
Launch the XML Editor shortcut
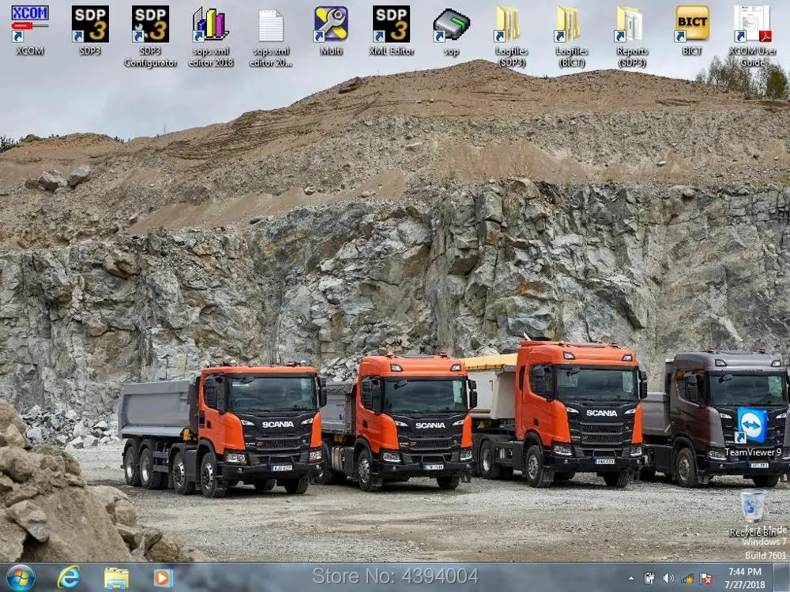tap(391, 24)
